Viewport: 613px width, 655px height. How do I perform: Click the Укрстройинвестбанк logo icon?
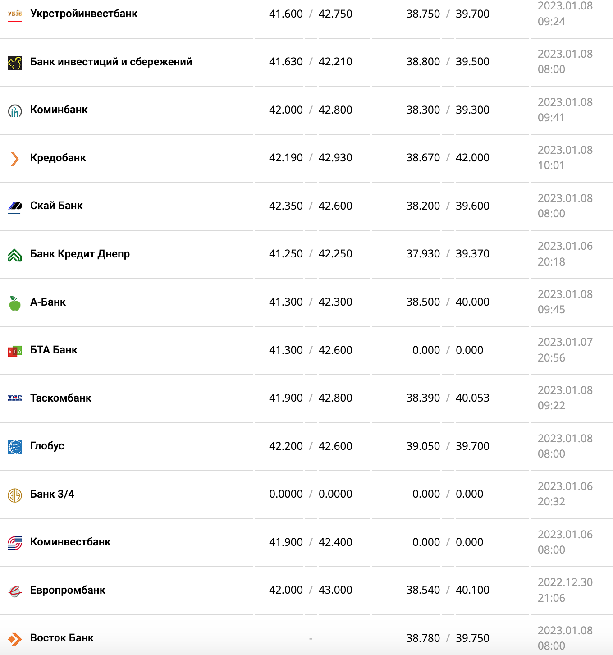click(x=15, y=14)
